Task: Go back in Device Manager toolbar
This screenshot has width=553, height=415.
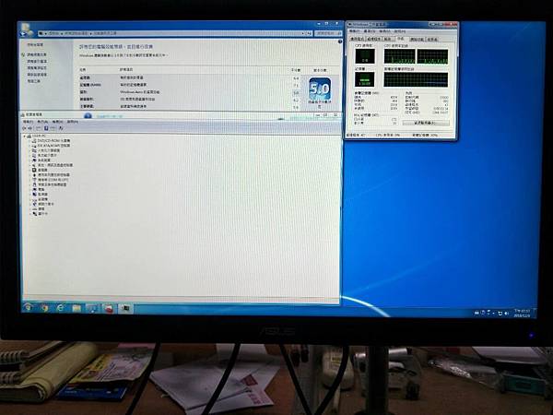Action: pyautogui.click(x=24, y=128)
